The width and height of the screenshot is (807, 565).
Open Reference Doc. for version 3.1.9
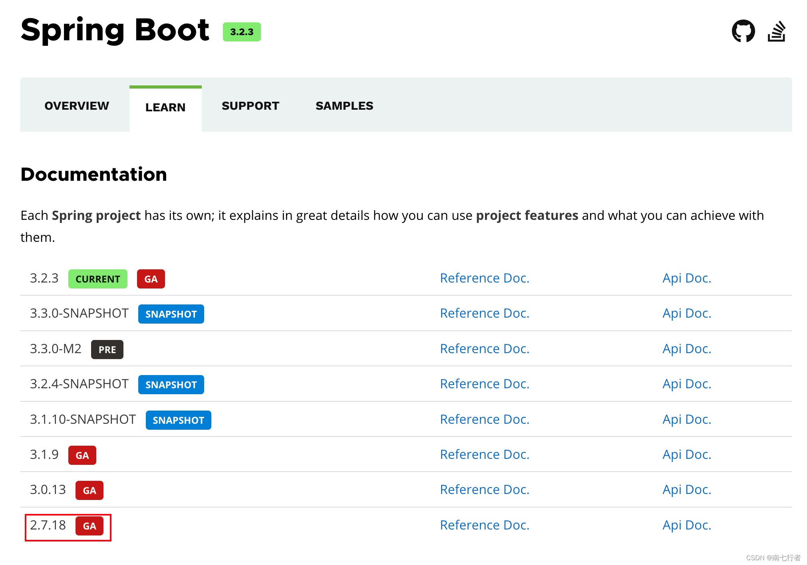[485, 454]
